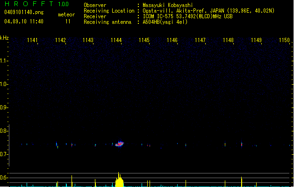Click the 1147 time axis marker
This screenshot has width=294, height=187.
click(200, 40)
